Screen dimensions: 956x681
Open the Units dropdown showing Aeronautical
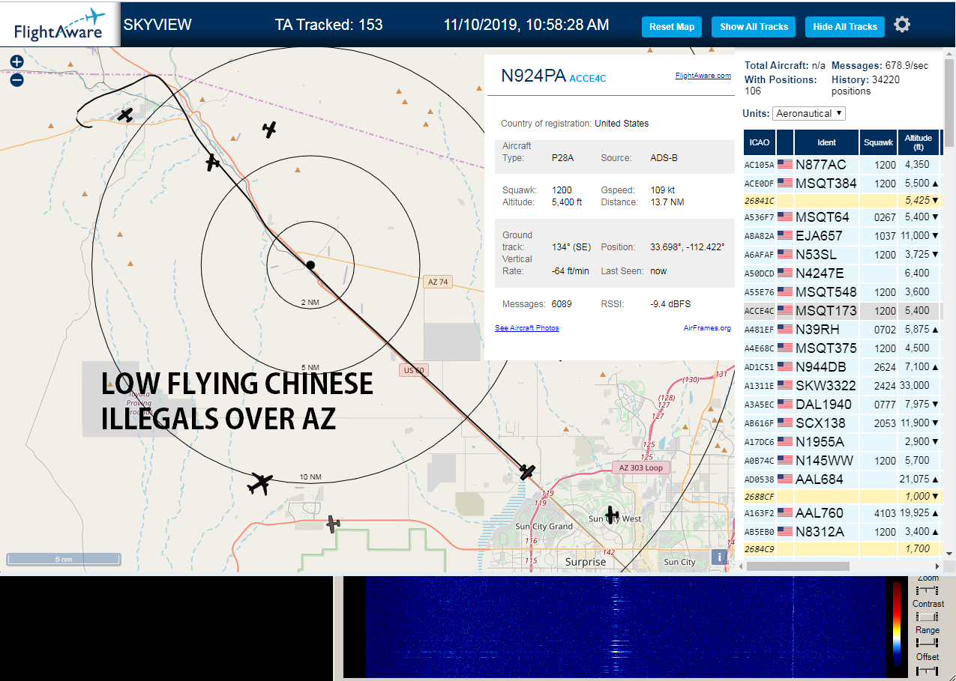pos(809,113)
